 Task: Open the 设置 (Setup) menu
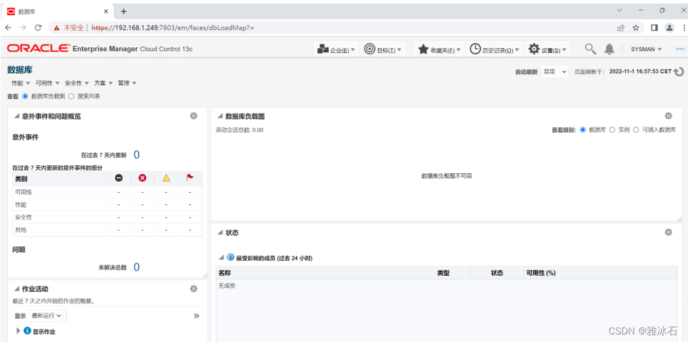pyautogui.click(x=548, y=49)
